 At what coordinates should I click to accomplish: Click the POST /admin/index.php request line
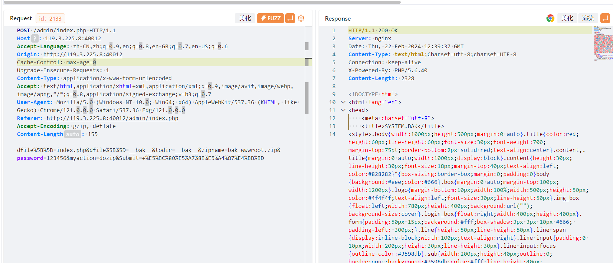(x=66, y=30)
